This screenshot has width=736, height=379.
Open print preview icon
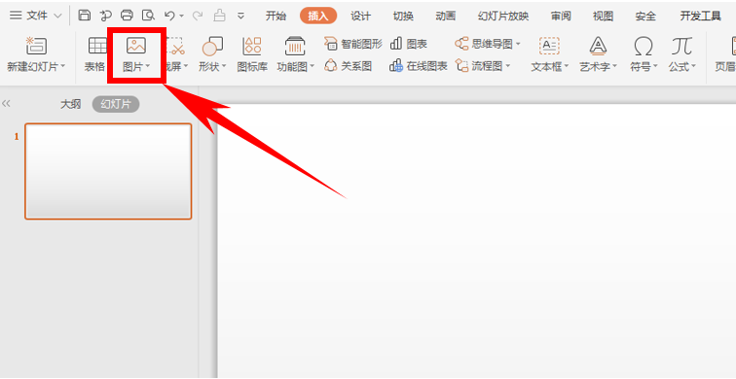pyautogui.click(x=148, y=16)
